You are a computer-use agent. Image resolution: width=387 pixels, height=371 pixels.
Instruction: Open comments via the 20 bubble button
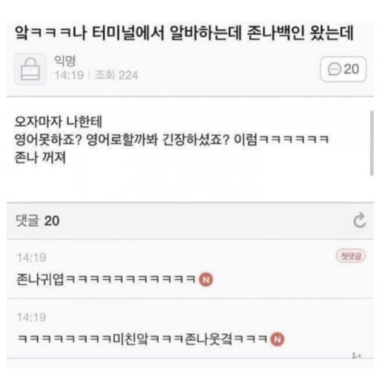coord(343,69)
